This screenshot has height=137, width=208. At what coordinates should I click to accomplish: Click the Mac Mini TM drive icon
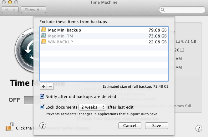(x=44, y=36)
